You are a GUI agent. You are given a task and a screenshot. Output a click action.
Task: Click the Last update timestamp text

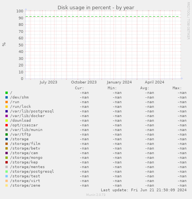click(144, 190)
